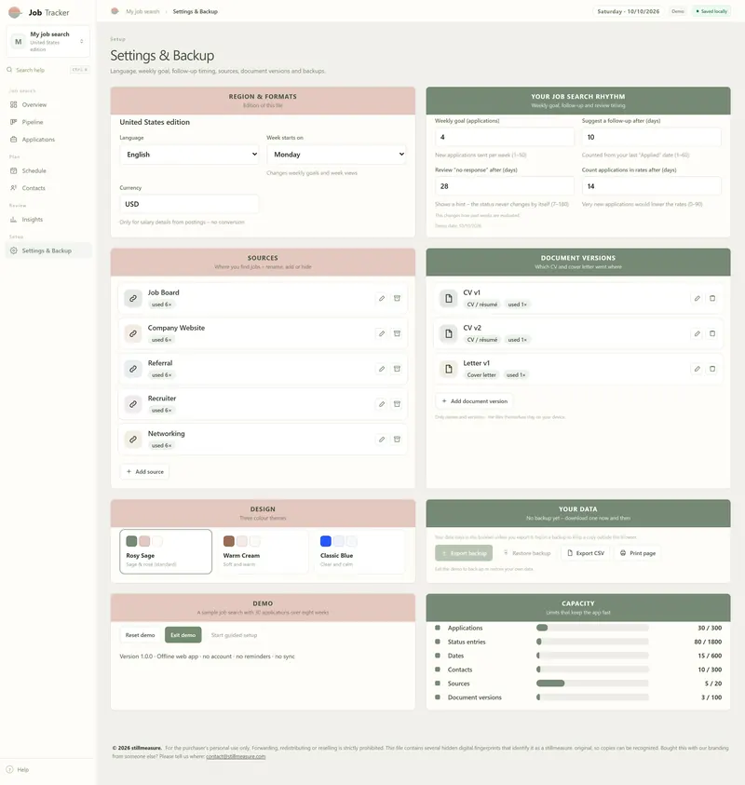The height and width of the screenshot is (785, 745).
Task: Delete the CV v1 document version
Action: 712,298
